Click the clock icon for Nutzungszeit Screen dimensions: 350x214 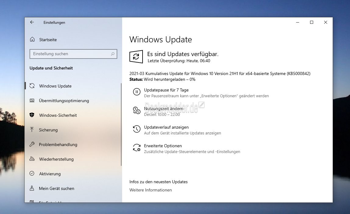tap(136, 110)
